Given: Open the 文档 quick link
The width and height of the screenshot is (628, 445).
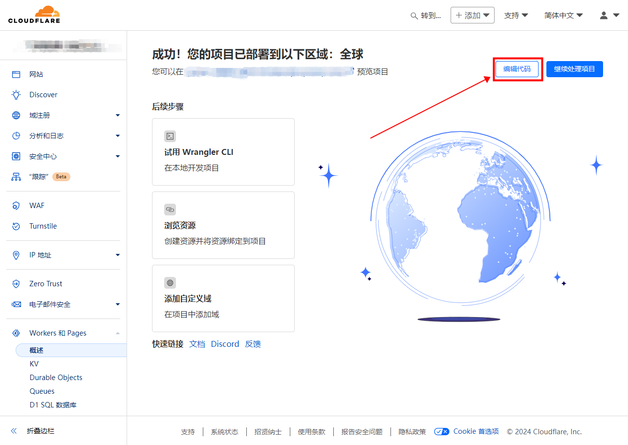Looking at the screenshot, I should [x=197, y=344].
